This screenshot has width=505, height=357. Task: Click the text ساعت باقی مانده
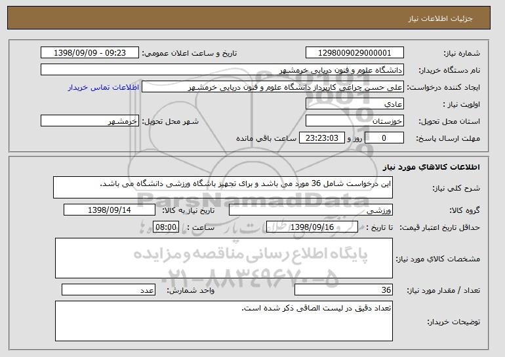tap(266, 138)
